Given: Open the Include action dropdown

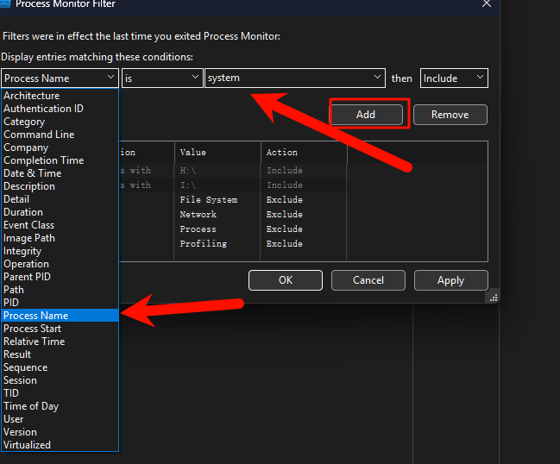Looking at the screenshot, I should 454,78.
